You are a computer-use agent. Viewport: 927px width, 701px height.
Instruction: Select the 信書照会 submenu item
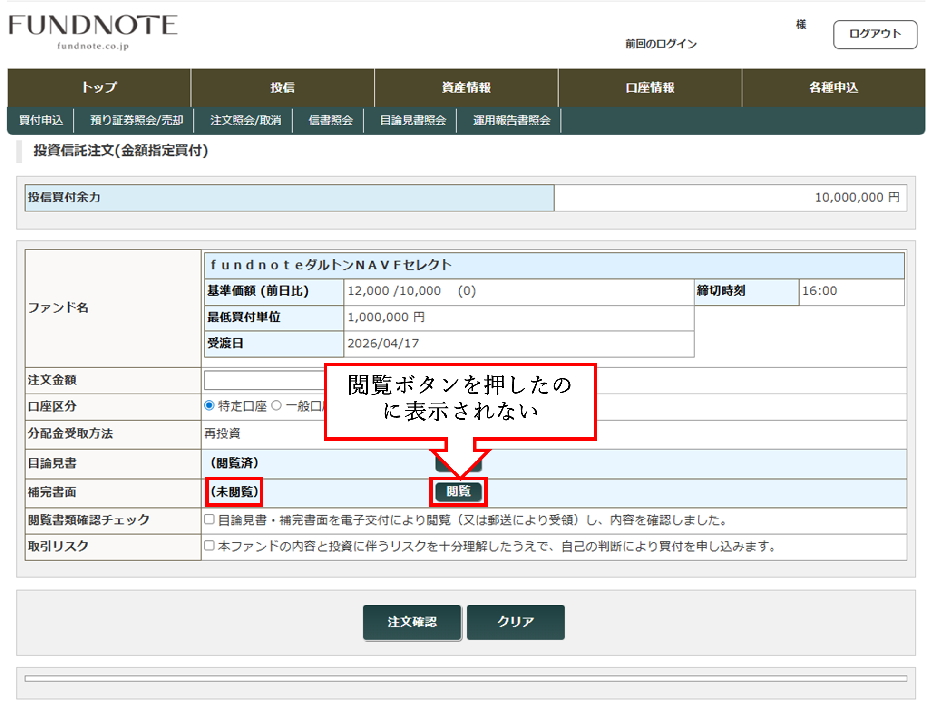pos(331,120)
